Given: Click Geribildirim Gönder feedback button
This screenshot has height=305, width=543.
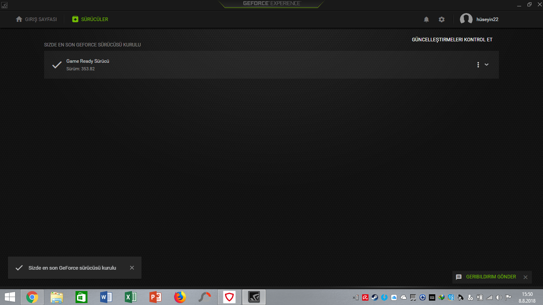Looking at the screenshot, I should (x=491, y=277).
